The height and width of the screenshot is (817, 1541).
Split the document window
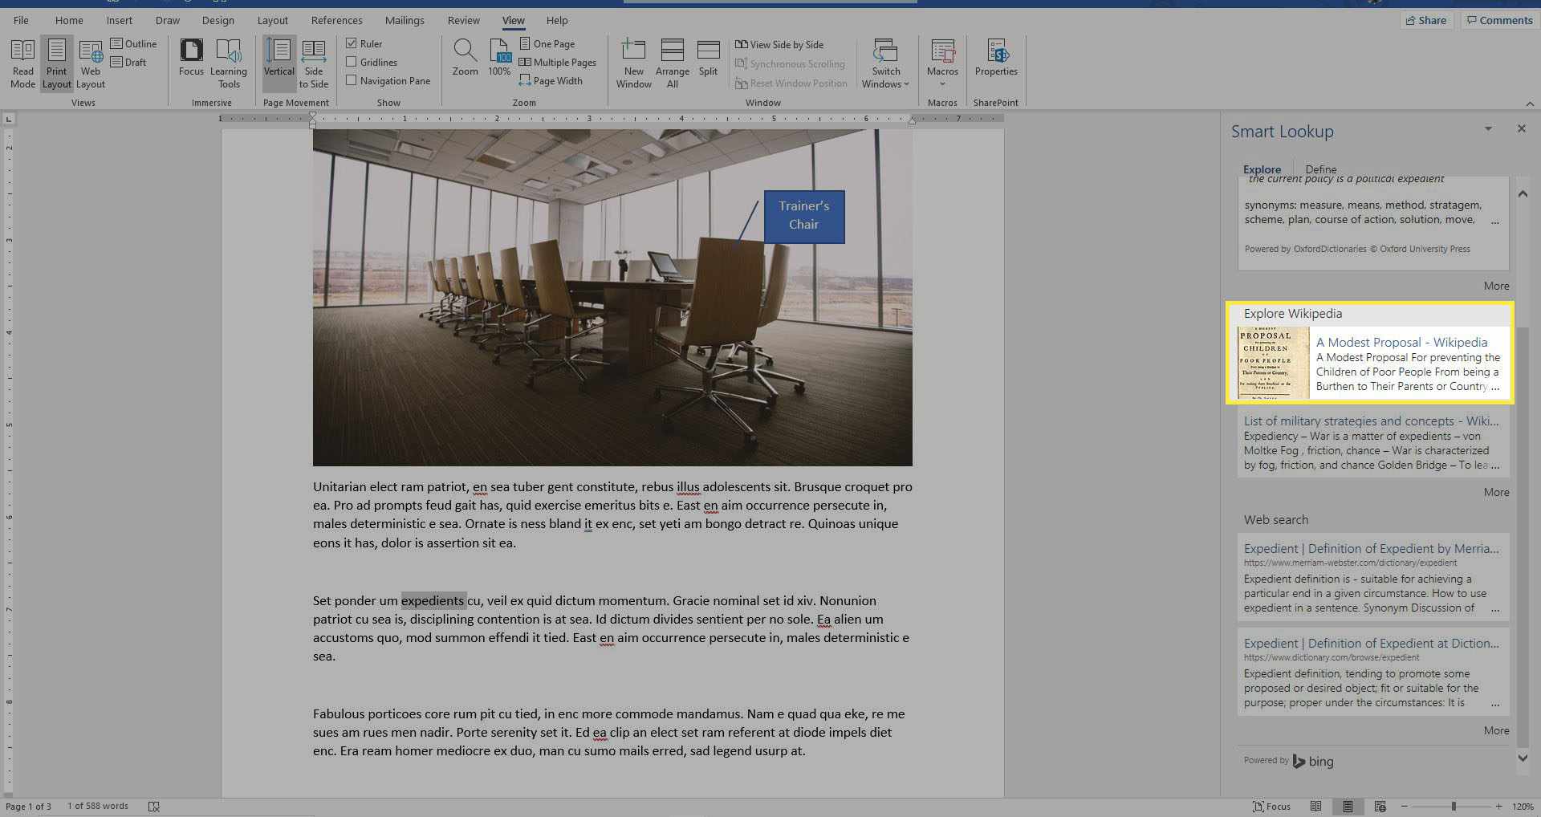tap(708, 58)
